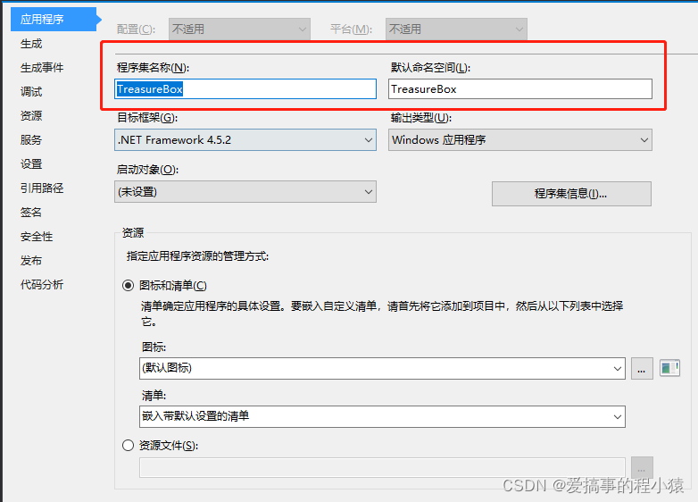Viewport: 698px width, 502px height.
Task: Open the 生成事件 tab
Action: pyautogui.click(x=42, y=68)
